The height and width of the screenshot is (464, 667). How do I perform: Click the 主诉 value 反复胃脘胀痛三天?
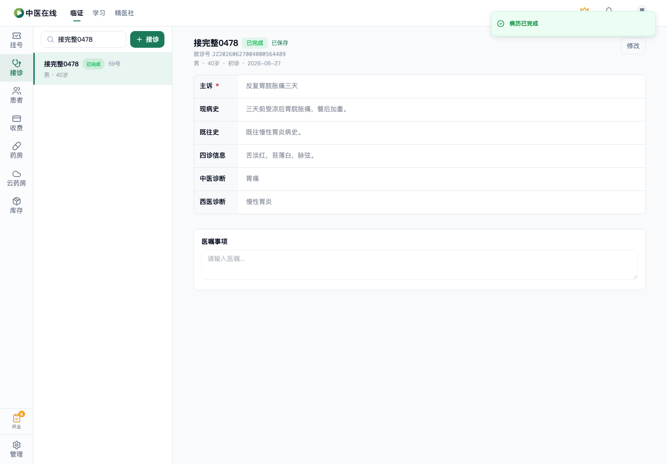[272, 86]
